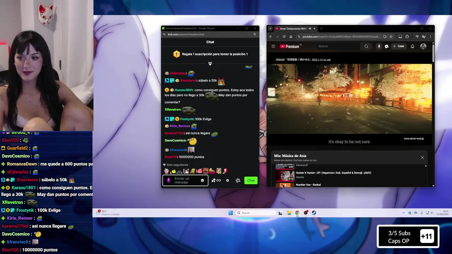Viewport: 452px width, 254px height.
Task: Open the Chrome extensions puzzle icon
Action: coord(407,36)
